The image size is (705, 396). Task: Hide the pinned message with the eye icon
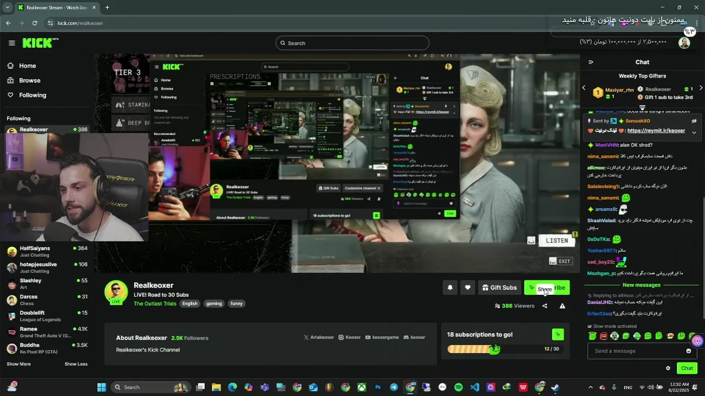(x=694, y=121)
